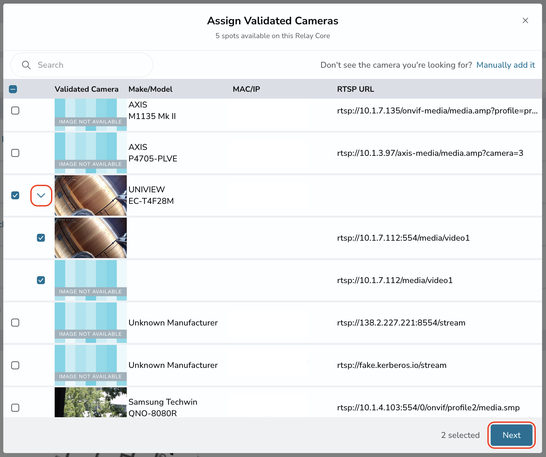This screenshot has width=546, height=457.
Task: Click the Validated Camera column header
Action: pyautogui.click(x=87, y=89)
